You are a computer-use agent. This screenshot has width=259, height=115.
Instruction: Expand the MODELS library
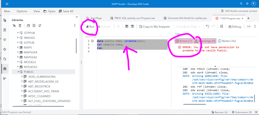point(18,62)
